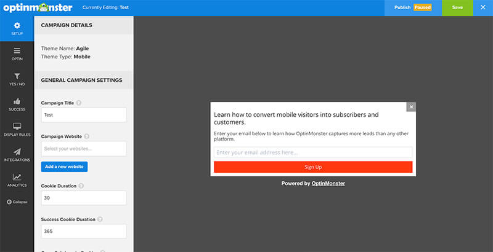Viewport: 493px width, 252px height.
Task: Click the Theme Name: Agile text
Action: click(65, 49)
